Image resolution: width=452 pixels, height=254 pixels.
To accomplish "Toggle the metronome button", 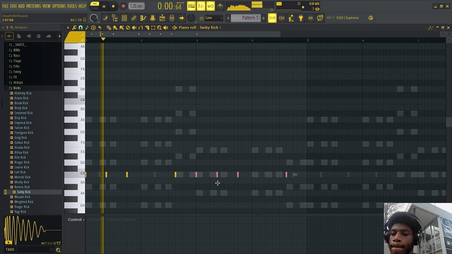I will click(x=220, y=6).
